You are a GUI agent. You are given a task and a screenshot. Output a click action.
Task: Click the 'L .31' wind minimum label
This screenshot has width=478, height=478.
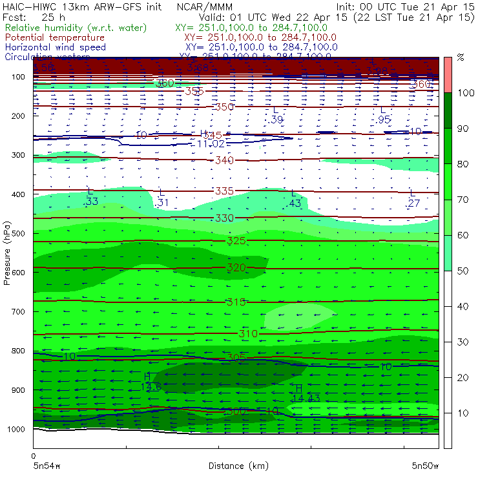point(161,198)
